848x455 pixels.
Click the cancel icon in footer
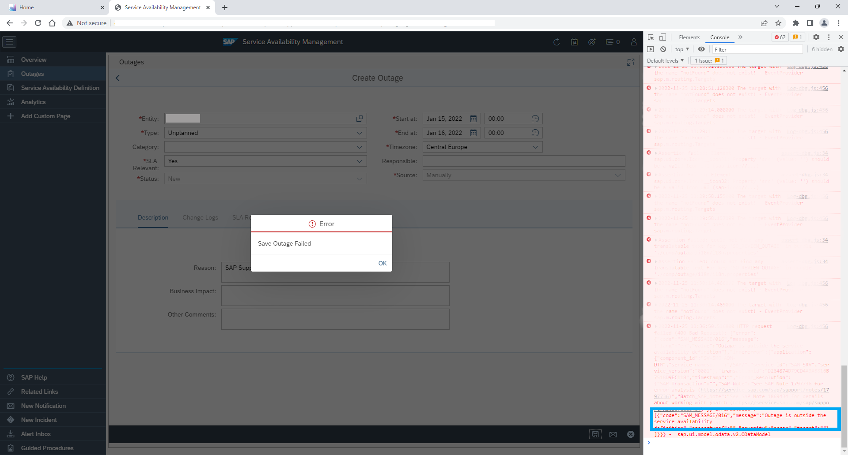click(631, 434)
